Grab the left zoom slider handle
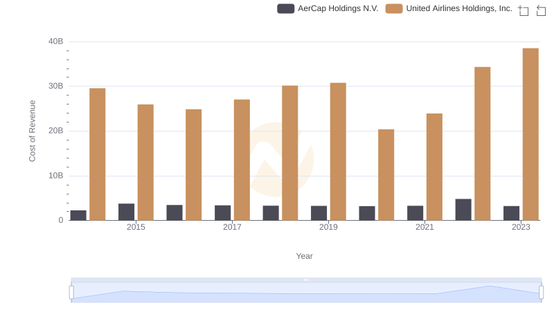The width and height of the screenshot is (554, 319). (71, 292)
